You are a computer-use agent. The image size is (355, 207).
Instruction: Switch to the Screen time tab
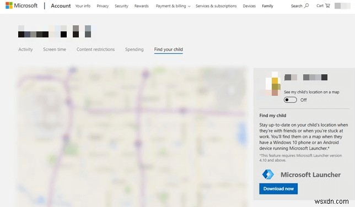[55, 50]
